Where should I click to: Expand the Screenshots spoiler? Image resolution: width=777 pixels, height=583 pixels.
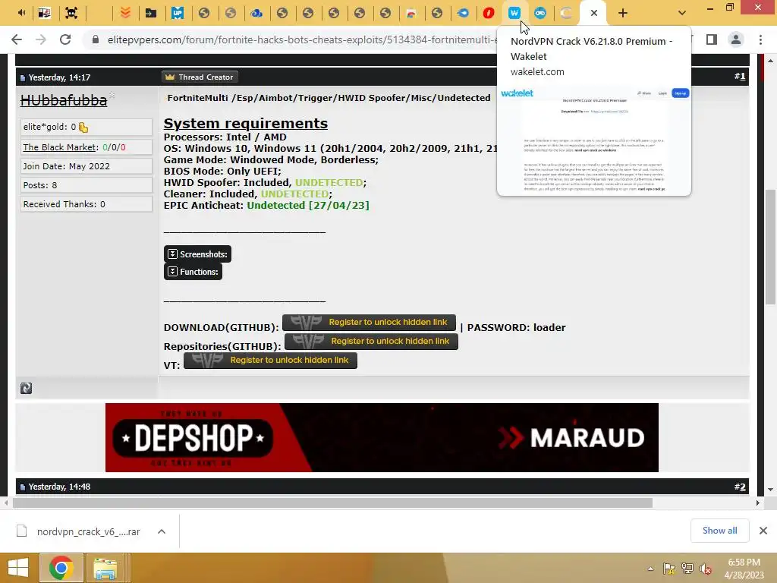197,254
